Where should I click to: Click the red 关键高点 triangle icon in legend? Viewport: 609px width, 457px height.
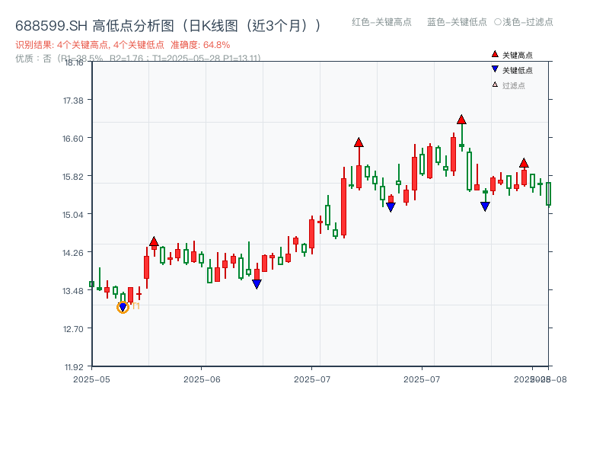(x=494, y=54)
